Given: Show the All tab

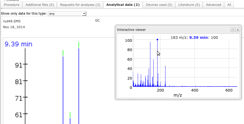Looking at the screenshot, I should point(229,5).
